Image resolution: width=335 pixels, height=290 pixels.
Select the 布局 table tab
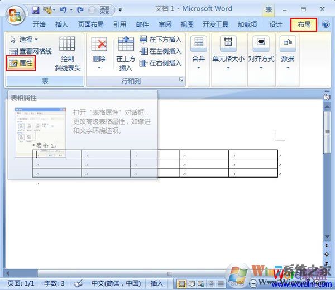click(x=304, y=24)
